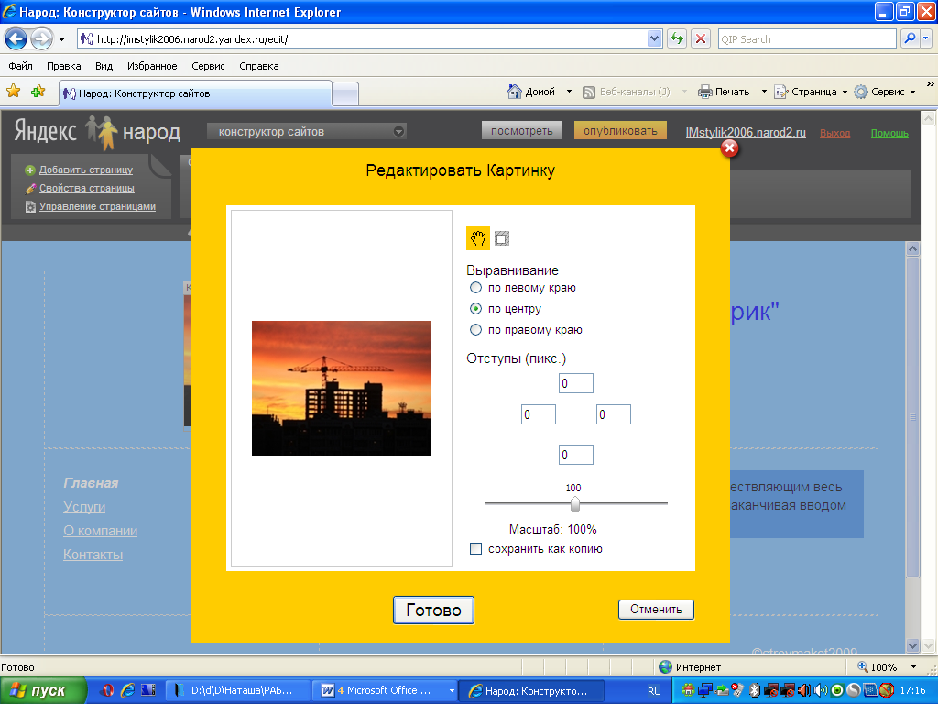The image size is (938, 704).
Task: Click the Print (Печать) icon
Action: 705,92
